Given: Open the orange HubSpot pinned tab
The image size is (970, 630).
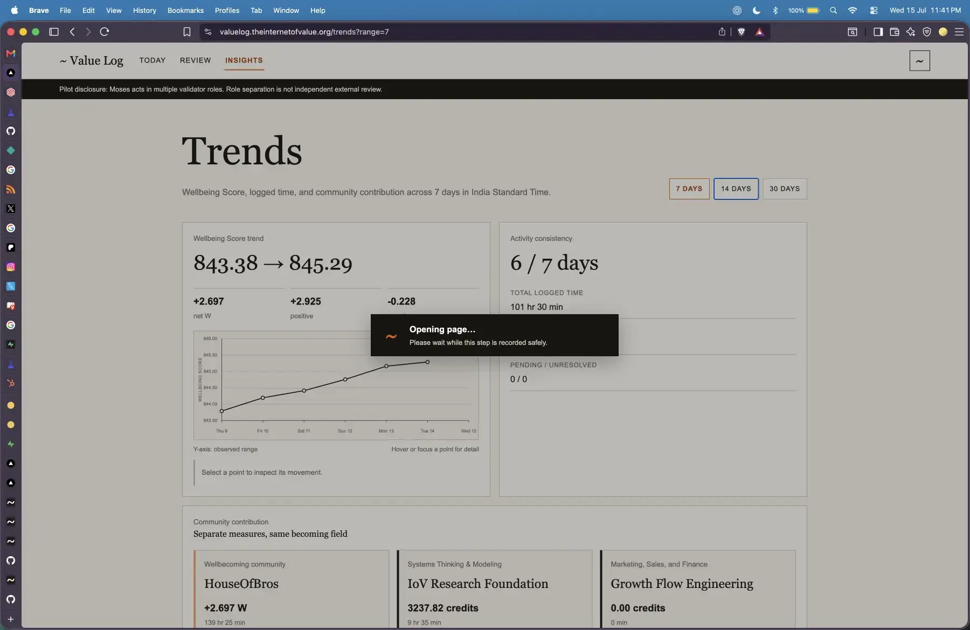Looking at the screenshot, I should point(11,383).
